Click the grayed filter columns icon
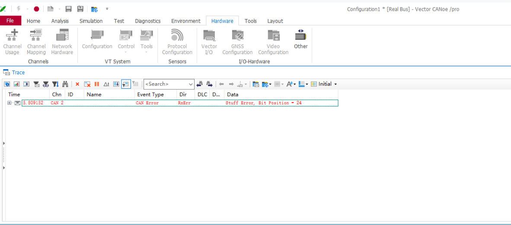Screen dimensions: 511x225 tap(135, 84)
